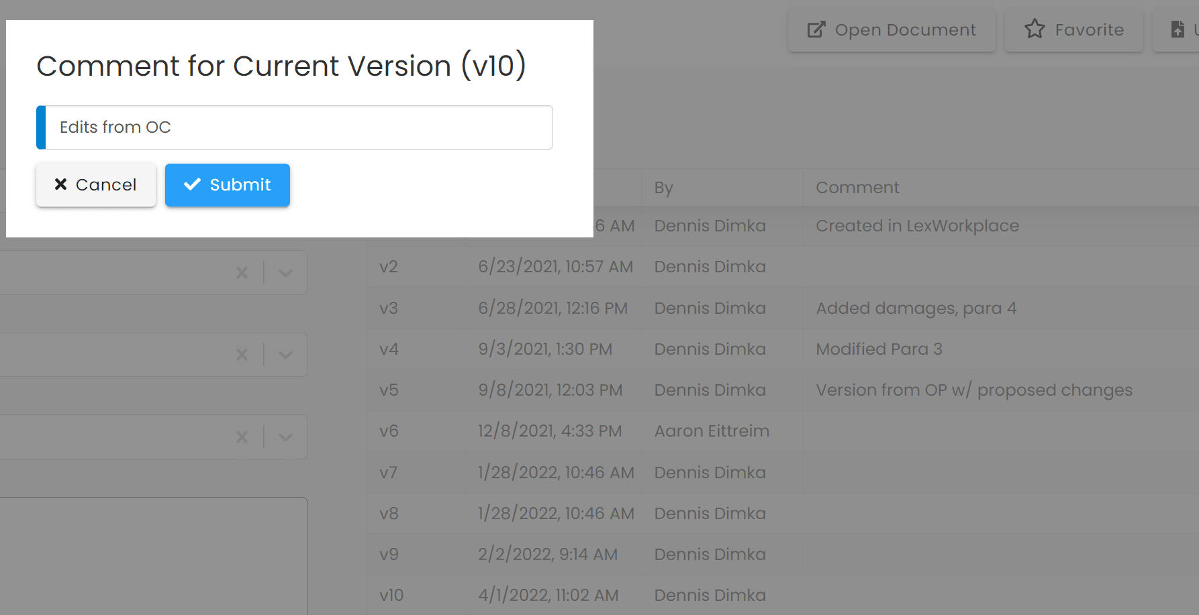Expand the third dropdown chevron
1199x615 pixels.
(285, 437)
